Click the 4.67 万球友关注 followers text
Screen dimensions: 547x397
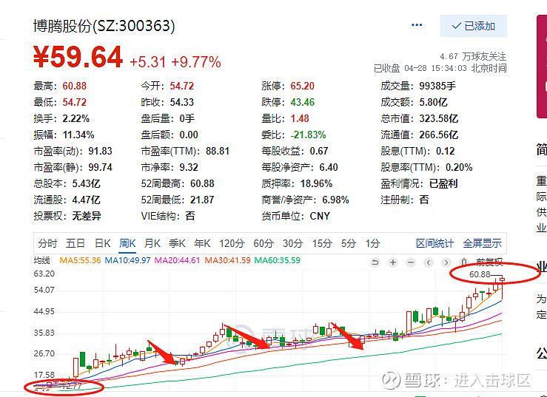click(473, 56)
